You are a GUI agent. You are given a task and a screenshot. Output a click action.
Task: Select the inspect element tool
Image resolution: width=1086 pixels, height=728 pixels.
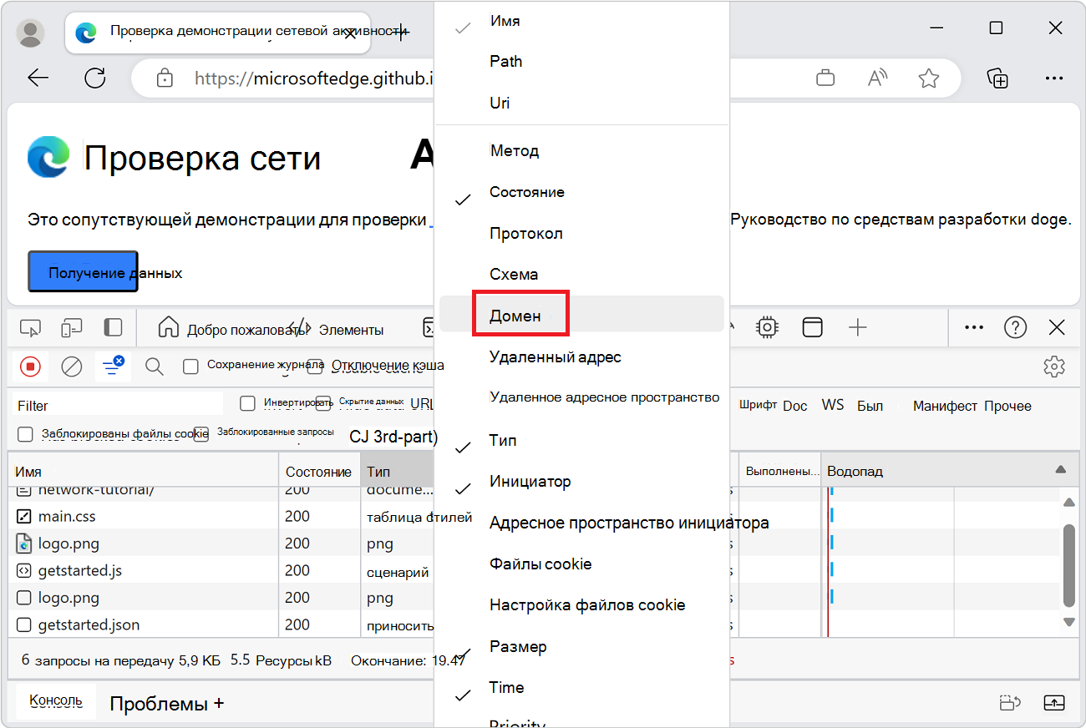pyautogui.click(x=30, y=327)
